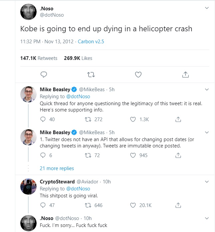This screenshot has height=232, width=215.
Task: Share CryptoSteward's reply tweet
Action: click(178, 205)
